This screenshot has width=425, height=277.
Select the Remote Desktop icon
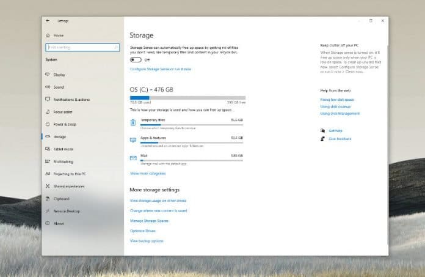coord(48,211)
